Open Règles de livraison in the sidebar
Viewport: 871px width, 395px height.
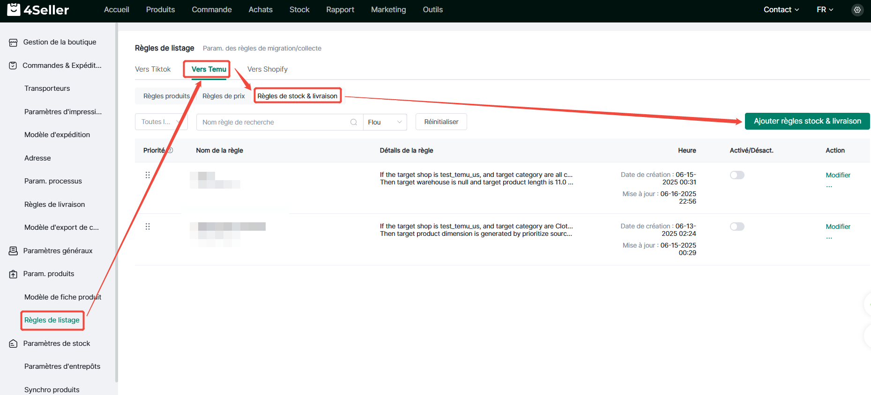(55, 205)
